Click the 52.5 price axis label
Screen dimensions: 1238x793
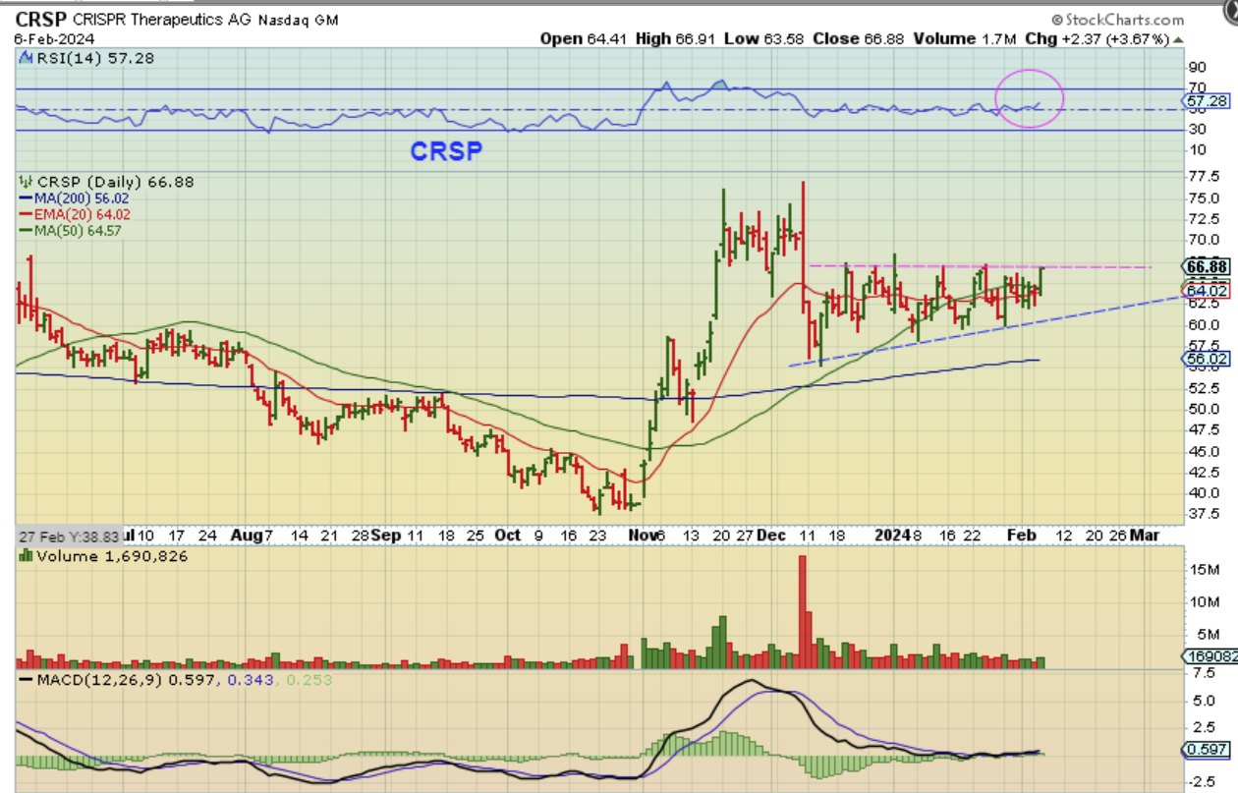click(x=1203, y=388)
